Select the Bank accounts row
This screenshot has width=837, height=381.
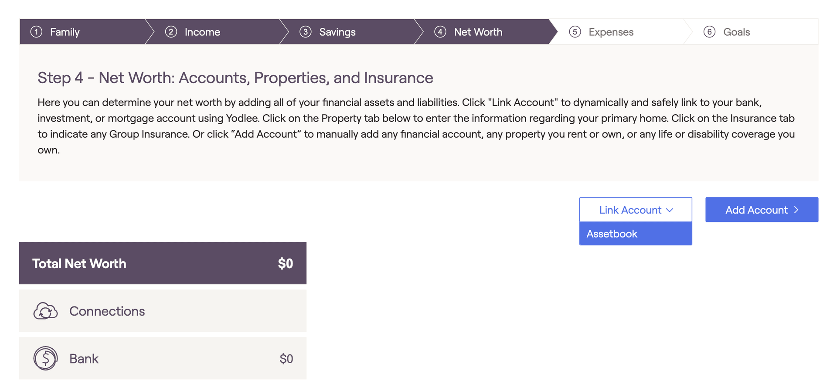coord(163,358)
